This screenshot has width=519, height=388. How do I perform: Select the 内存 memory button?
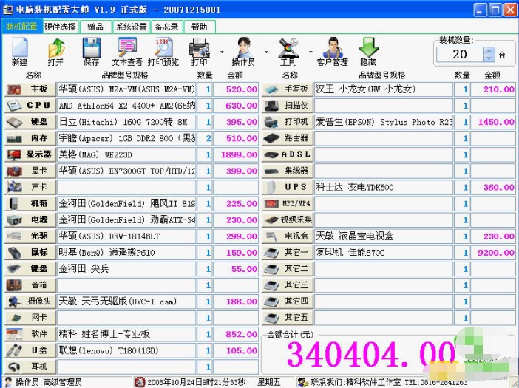30,138
